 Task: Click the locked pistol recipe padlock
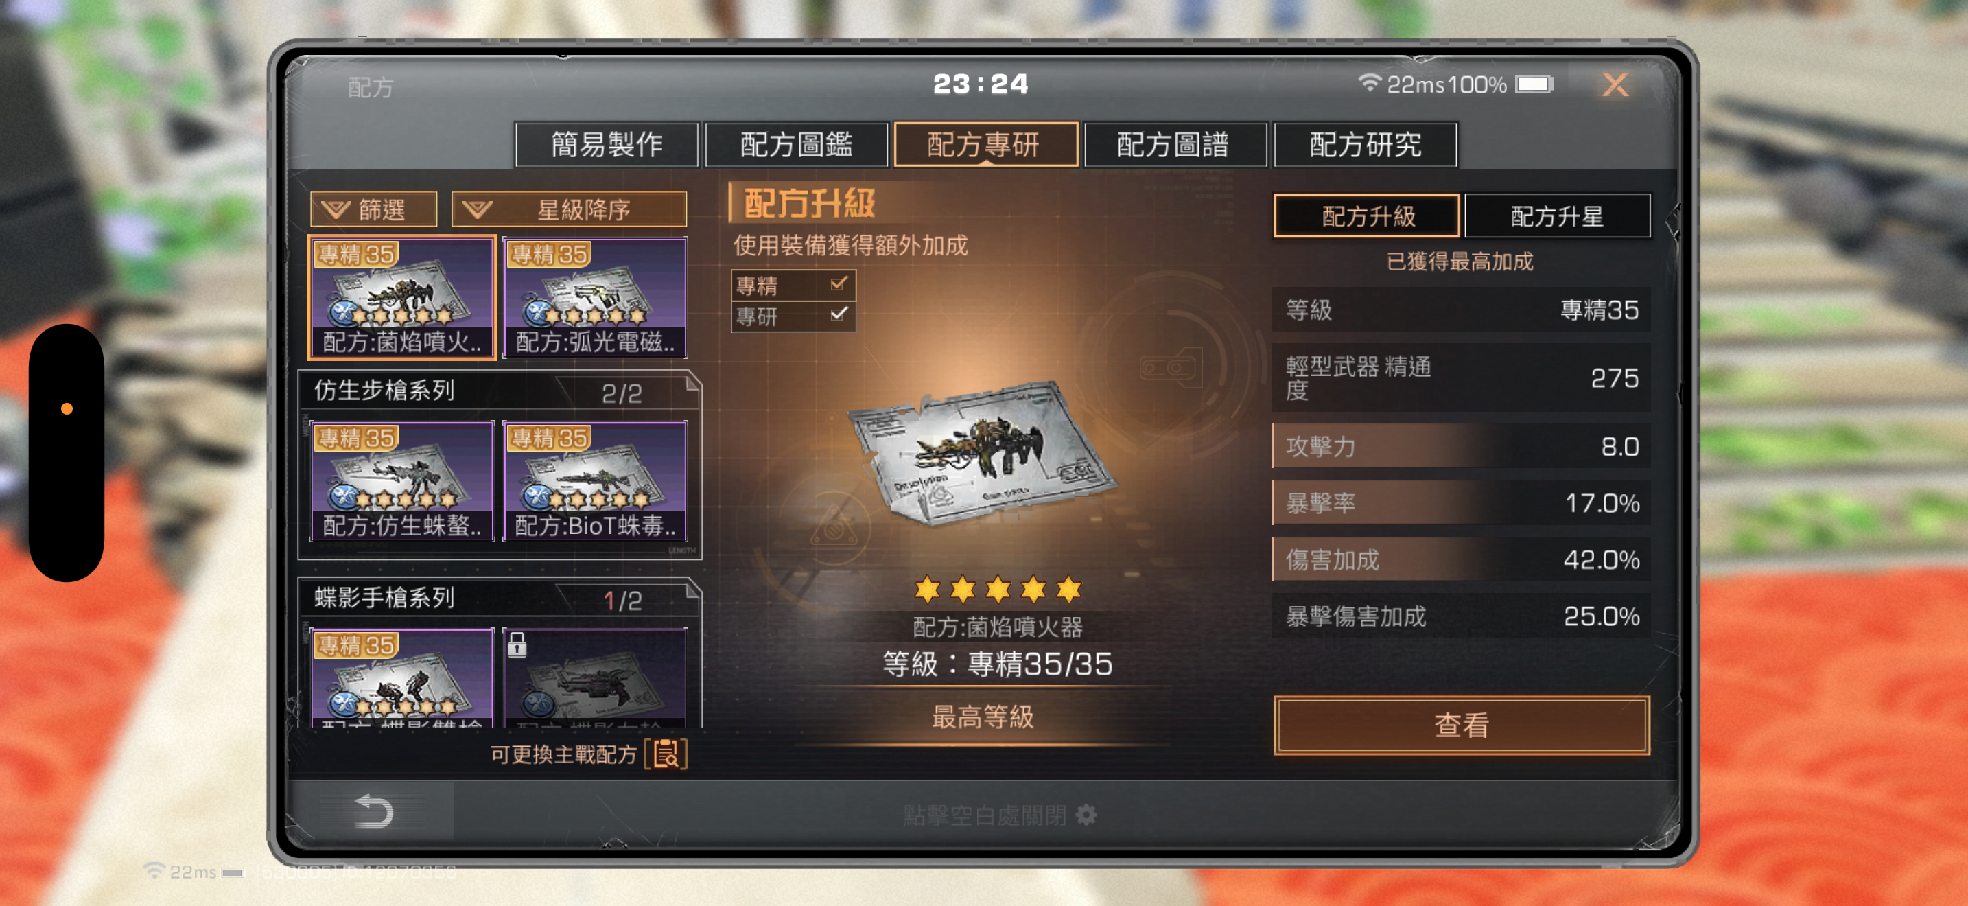click(517, 644)
